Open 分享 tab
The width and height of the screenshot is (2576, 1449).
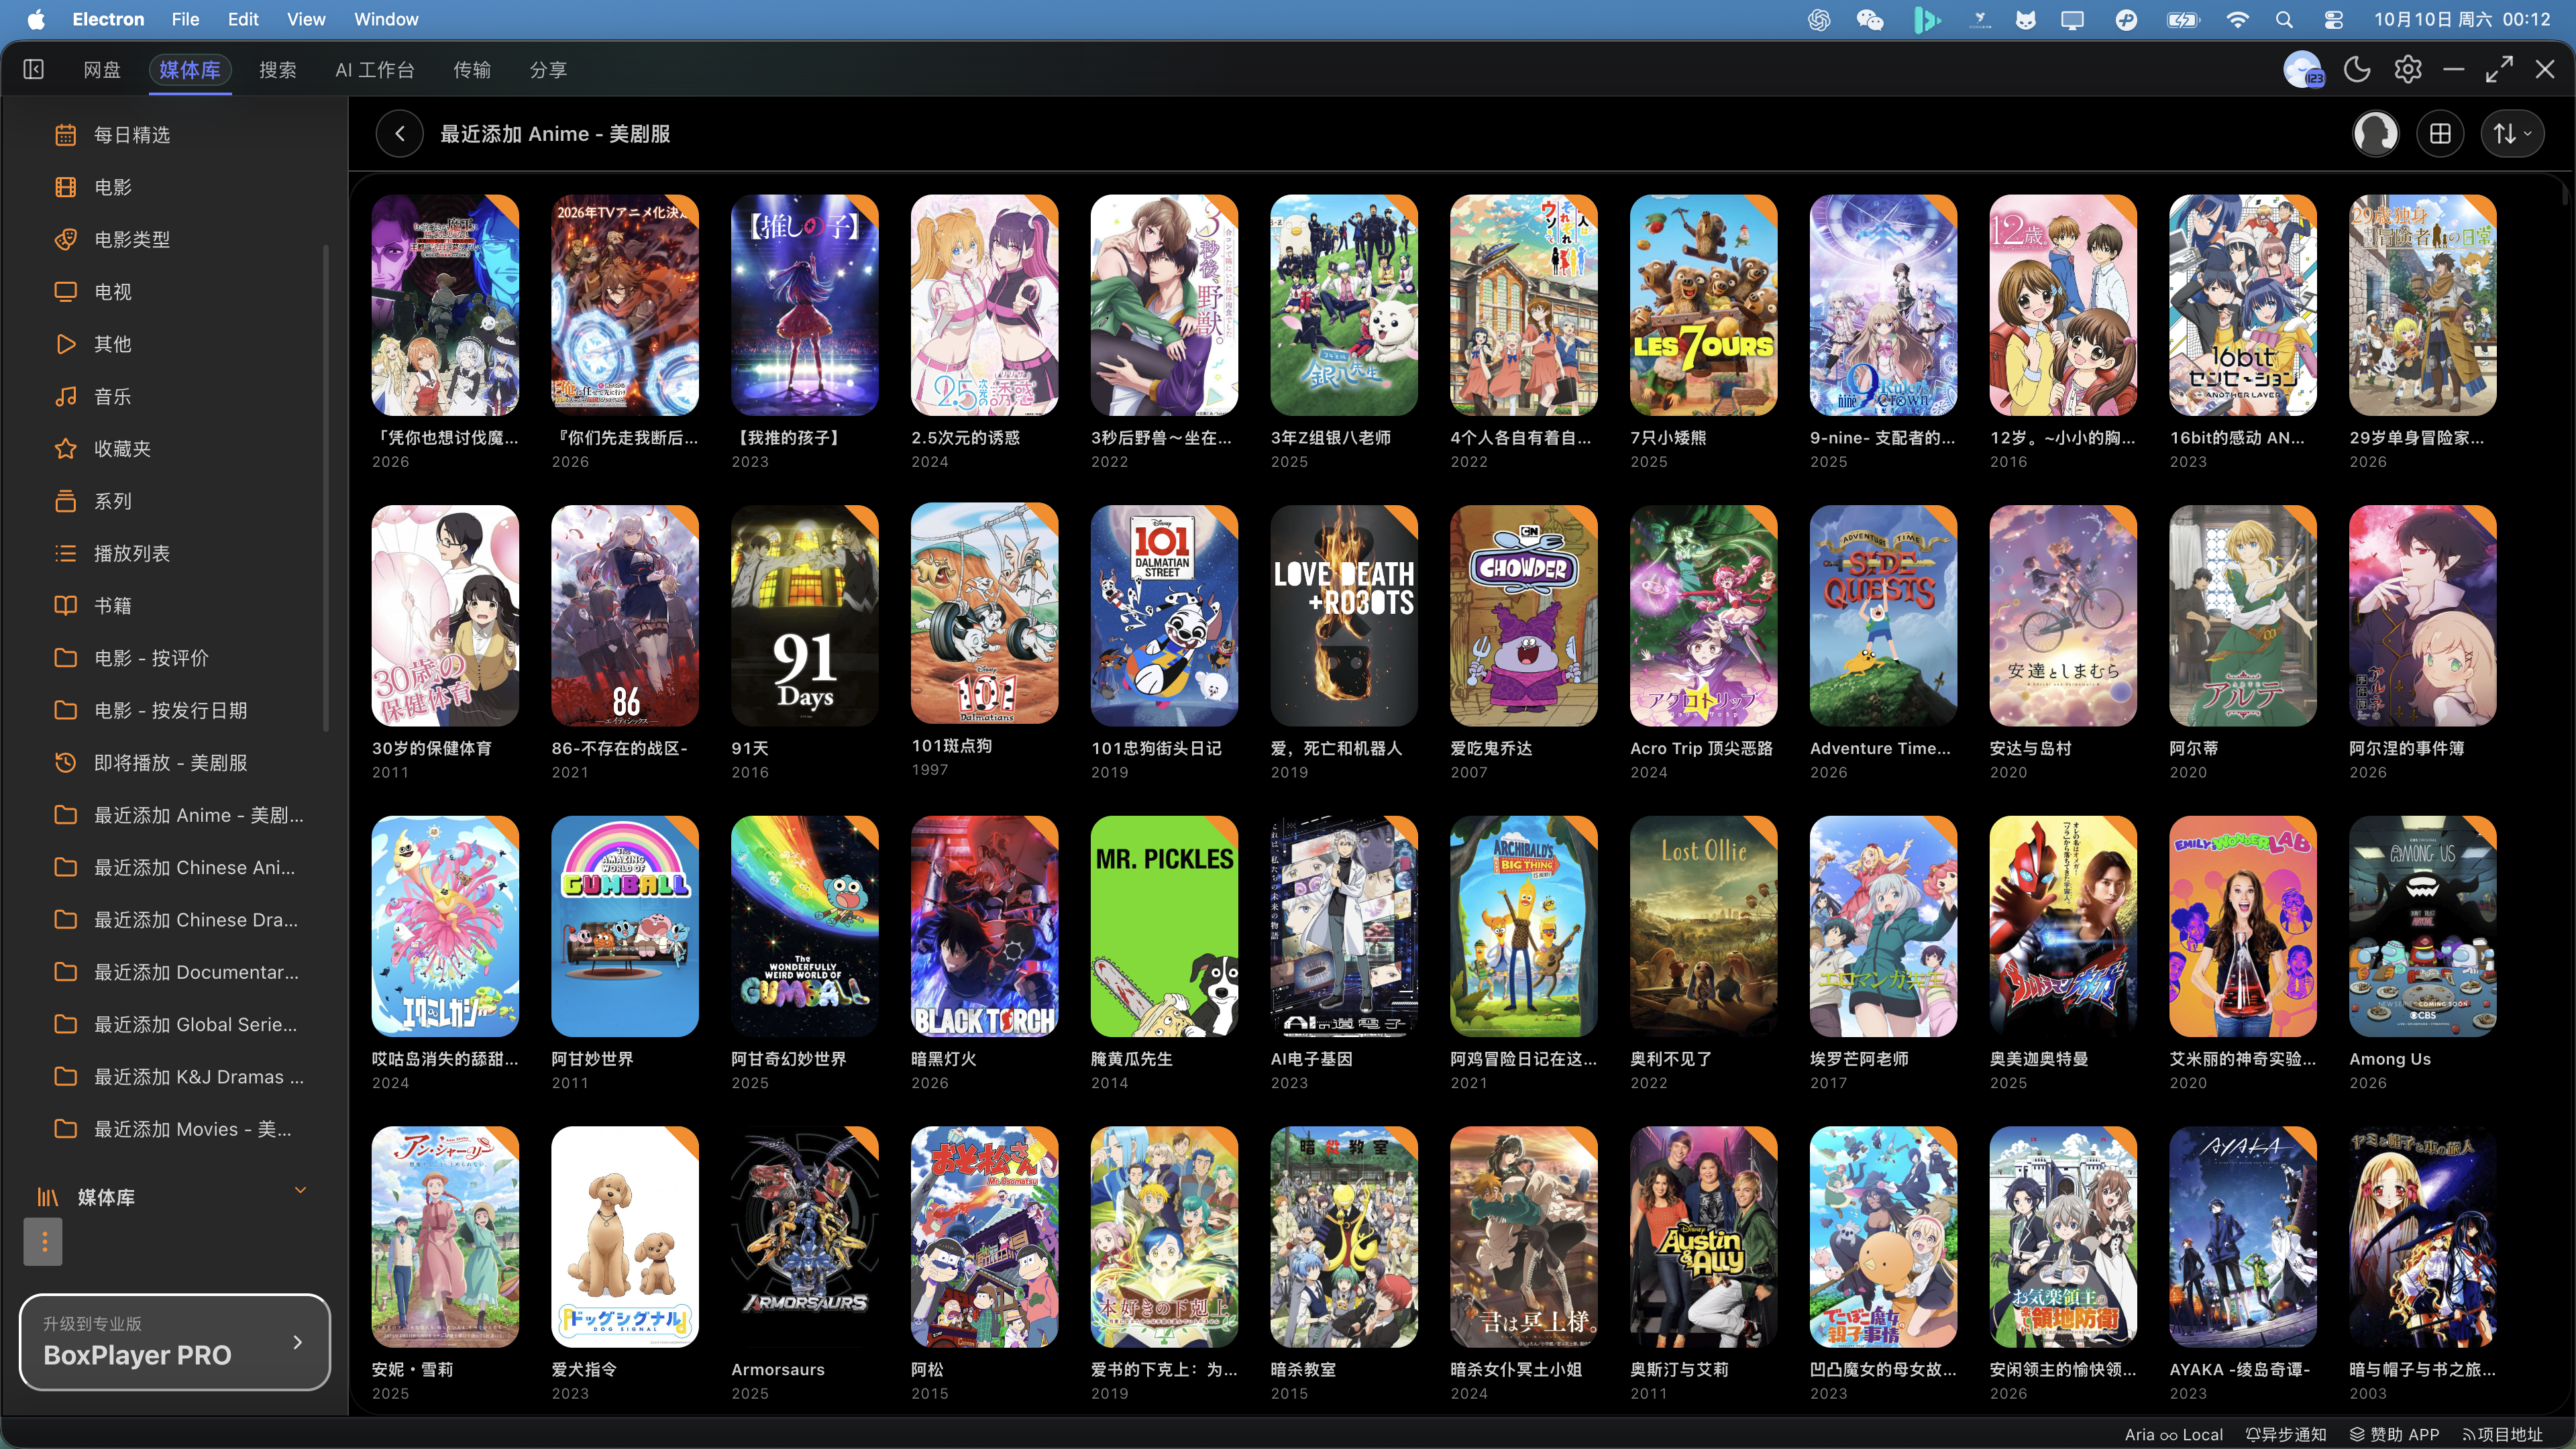point(548,70)
